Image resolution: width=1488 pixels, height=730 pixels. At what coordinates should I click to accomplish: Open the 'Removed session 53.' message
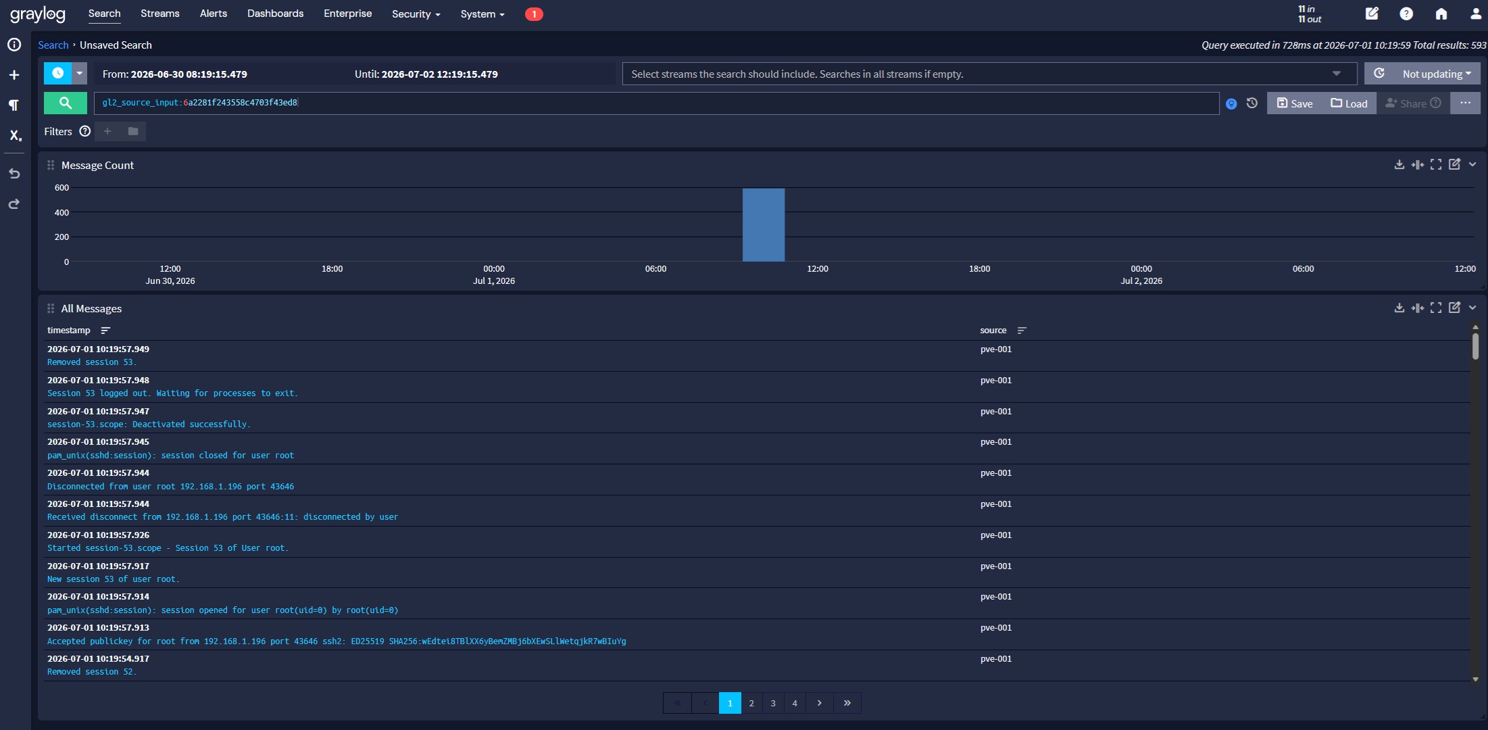tap(92, 362)
